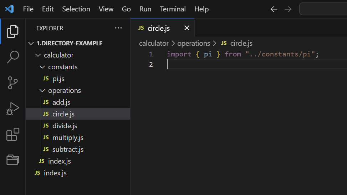The width and height of the screenshot is (347, 195).
Task: Click the Go Forward arrow
Action: click(x=288, y=9)
